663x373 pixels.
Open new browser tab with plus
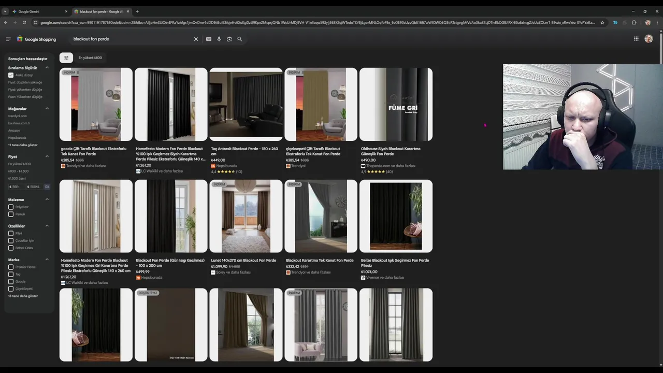137,11
